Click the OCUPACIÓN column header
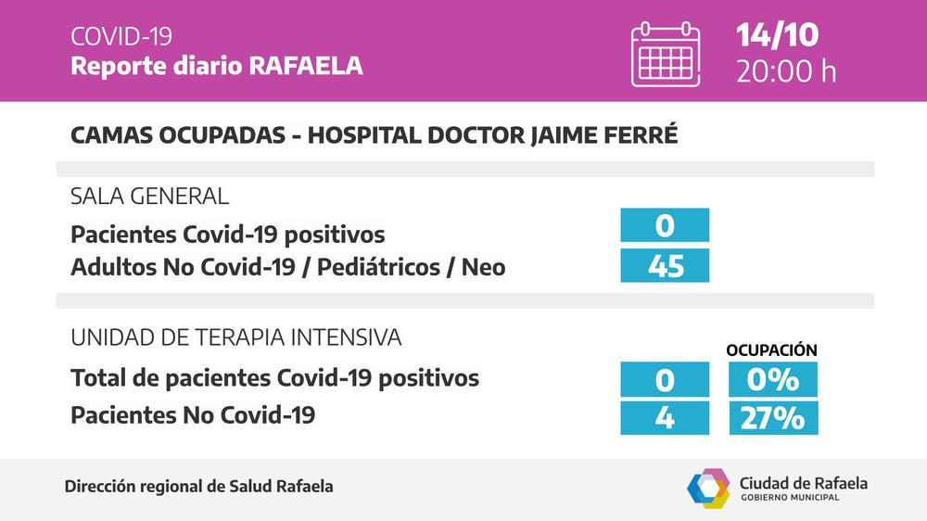The width and height of the screenshot is (927, 521). [x=771, y=350]
